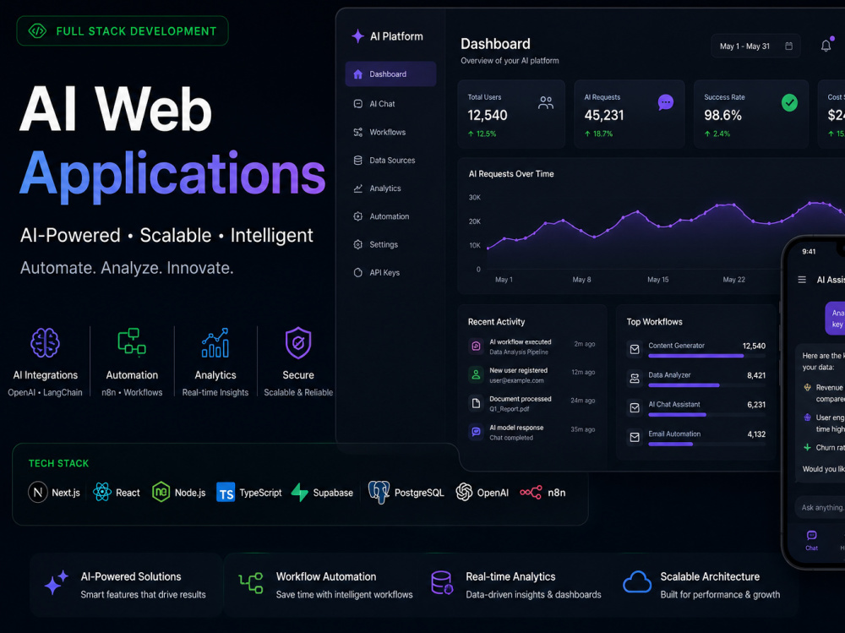845x633 pixels.
Task: Click the Total Users people icon
Action: point(545,102)
